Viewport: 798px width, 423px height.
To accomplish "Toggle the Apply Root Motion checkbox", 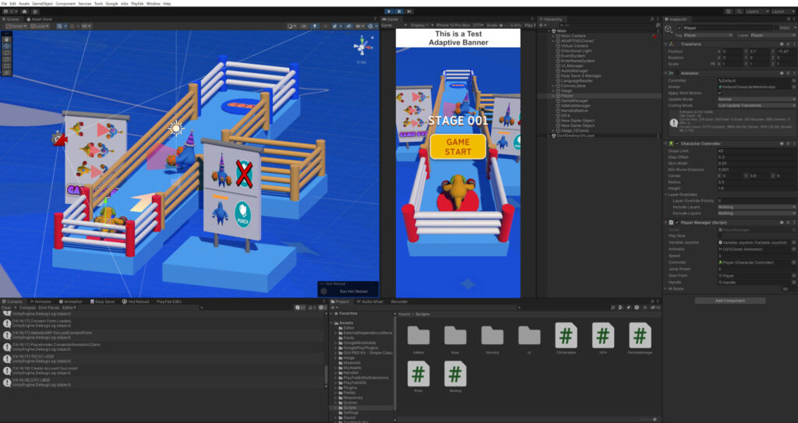I will [719, 93].
